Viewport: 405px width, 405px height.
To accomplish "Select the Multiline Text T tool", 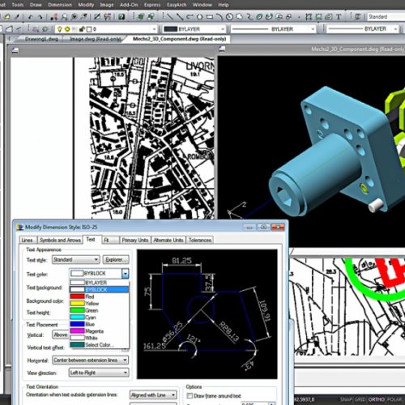I will point(339,17).
